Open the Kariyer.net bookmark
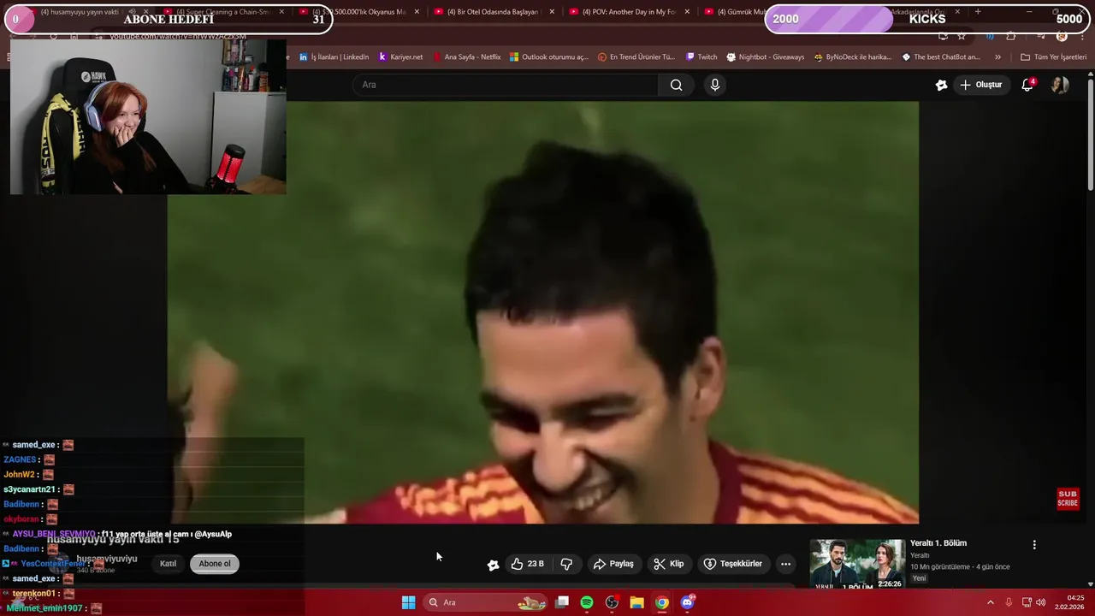This screenshot has height=616, width=1095. pyautogui.click(x=400, y=57)
